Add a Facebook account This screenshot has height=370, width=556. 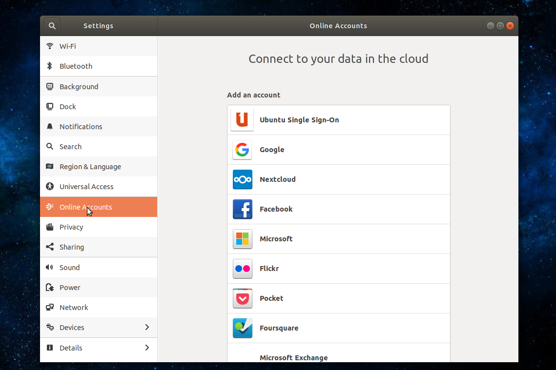(339, 209)
